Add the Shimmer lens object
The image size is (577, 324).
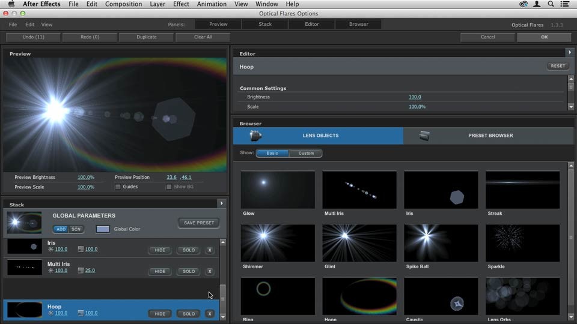tap(278, 243)
